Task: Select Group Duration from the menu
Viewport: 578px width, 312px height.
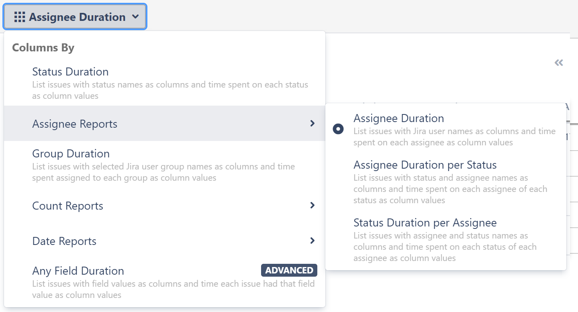Action: [x=71, y=154]
